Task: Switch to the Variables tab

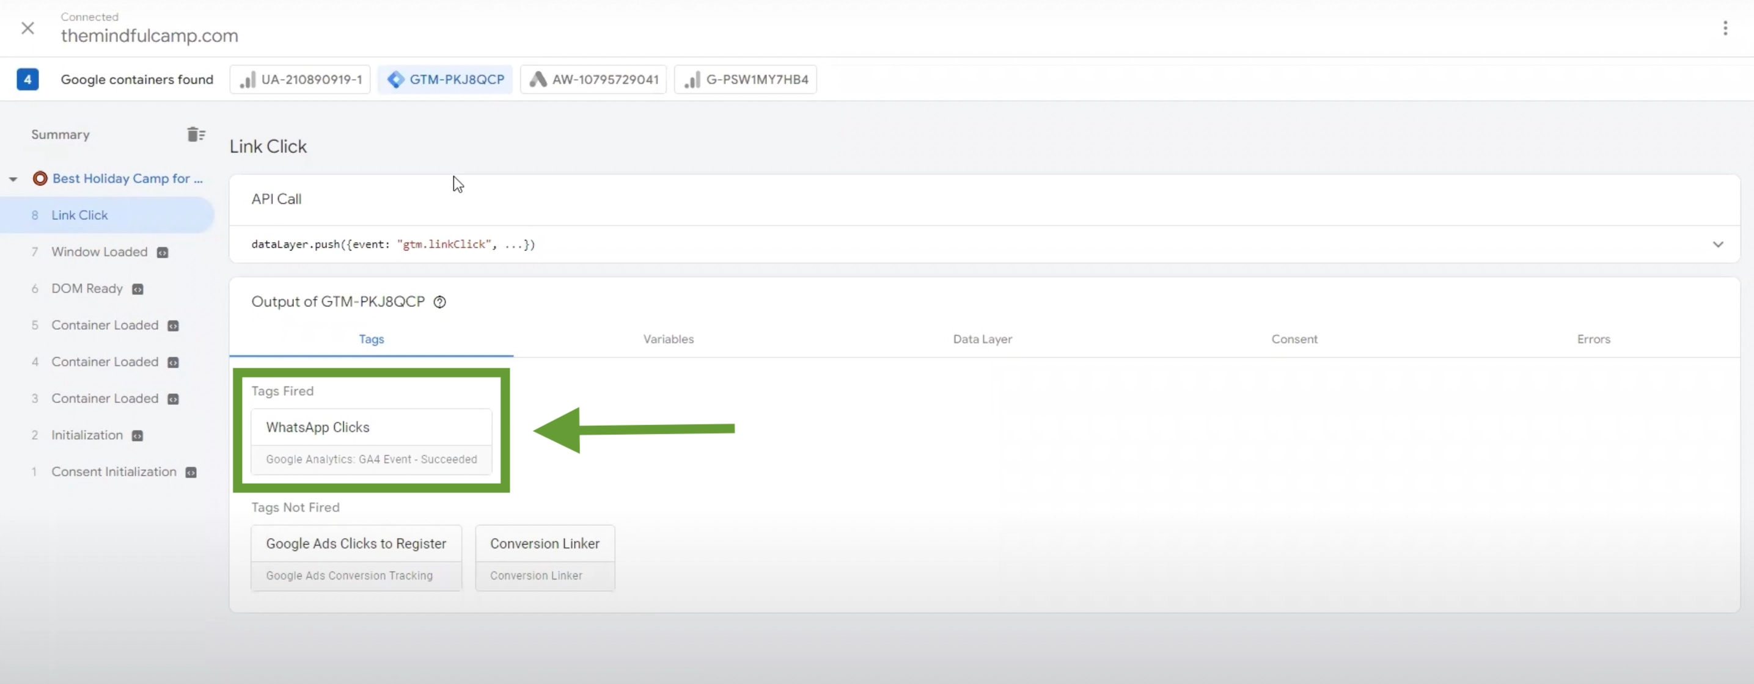Action: pyautogui.click(x=668, y=339)
